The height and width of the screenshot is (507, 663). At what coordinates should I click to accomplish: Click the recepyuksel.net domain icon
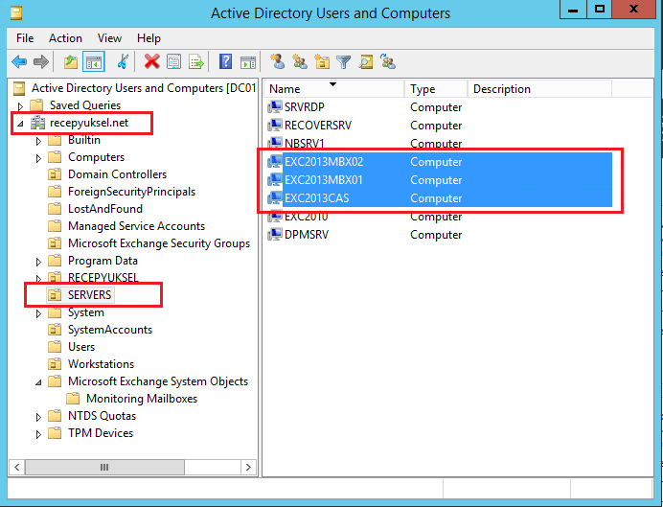tap(37, 123)
